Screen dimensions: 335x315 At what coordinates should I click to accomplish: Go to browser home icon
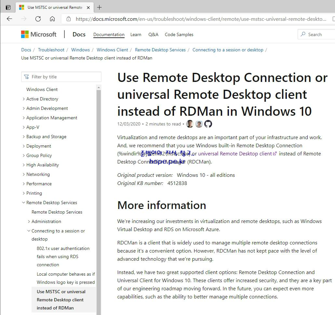tap(52, 19)
